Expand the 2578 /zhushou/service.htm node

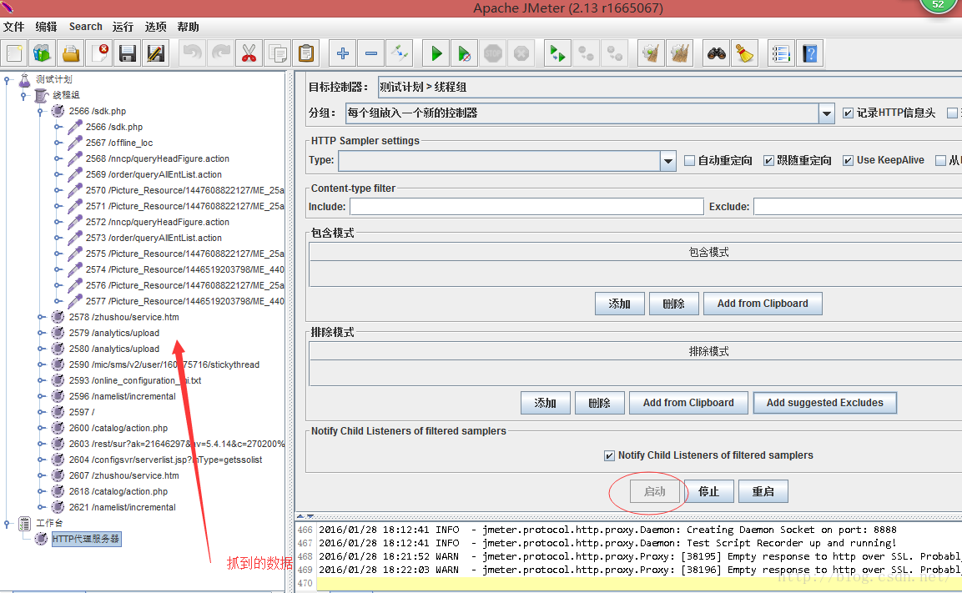[x=41, y=317]
